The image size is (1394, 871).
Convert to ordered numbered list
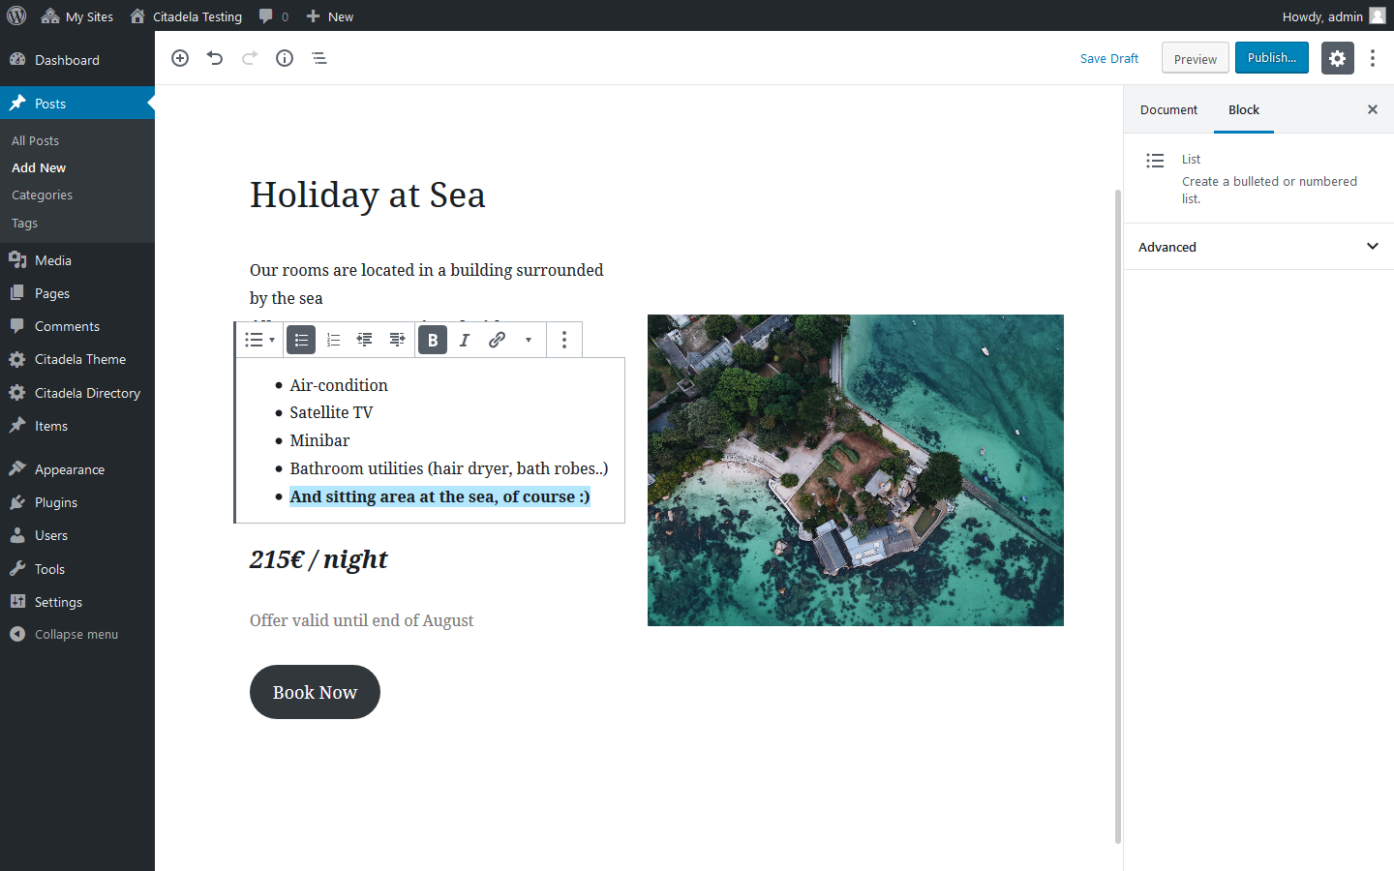333,340
